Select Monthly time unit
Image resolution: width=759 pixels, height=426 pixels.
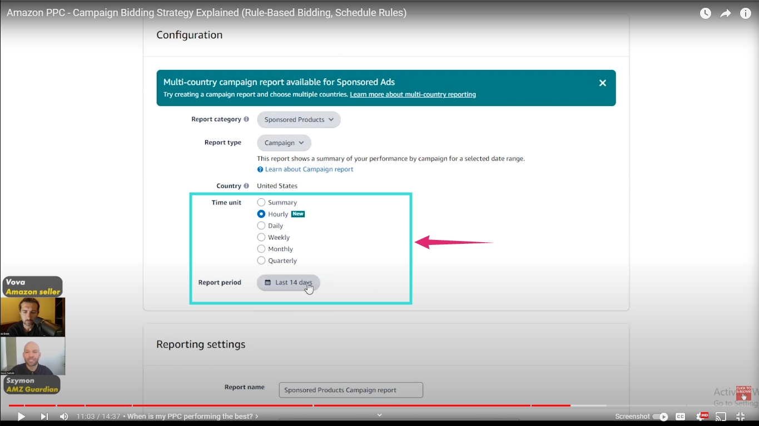pyautogui.click(x=261, y=249)
